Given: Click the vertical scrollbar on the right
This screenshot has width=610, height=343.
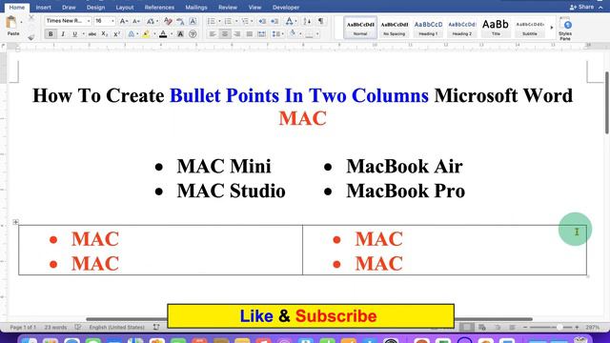Looking at the screenshot, I should click(x=607, y=103).
